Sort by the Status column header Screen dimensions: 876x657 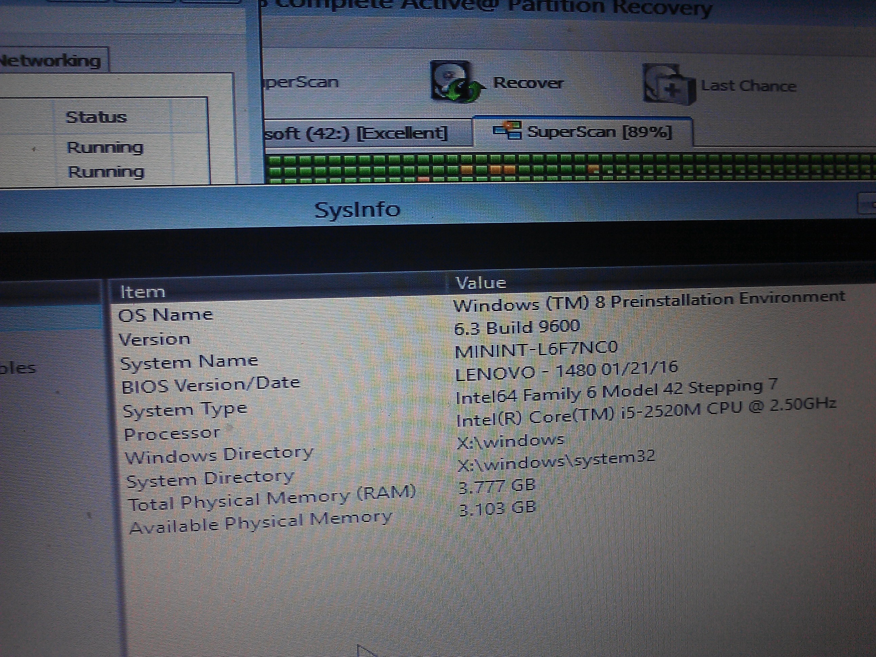(x=96, y=117)
